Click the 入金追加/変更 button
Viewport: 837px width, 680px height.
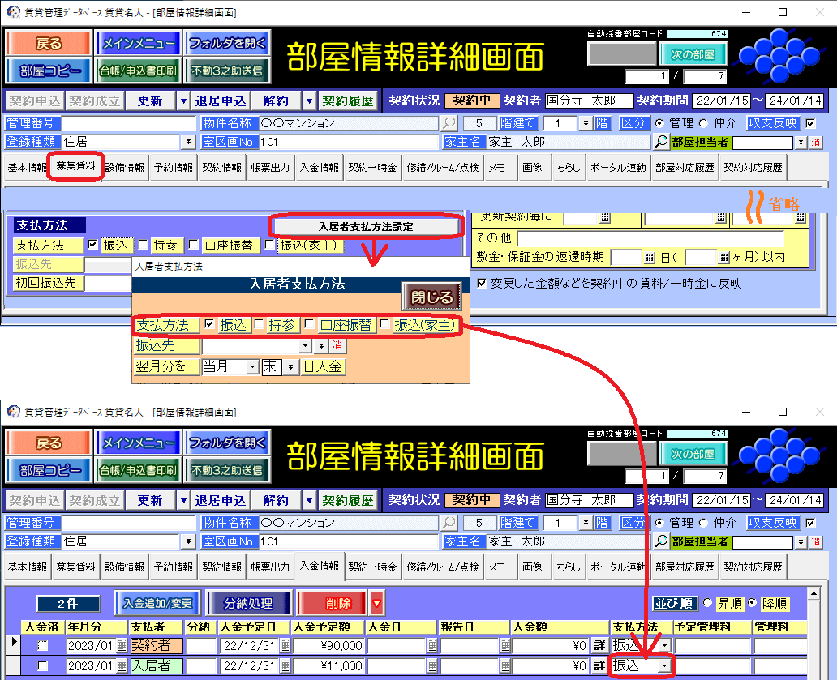tap(158, 603)
